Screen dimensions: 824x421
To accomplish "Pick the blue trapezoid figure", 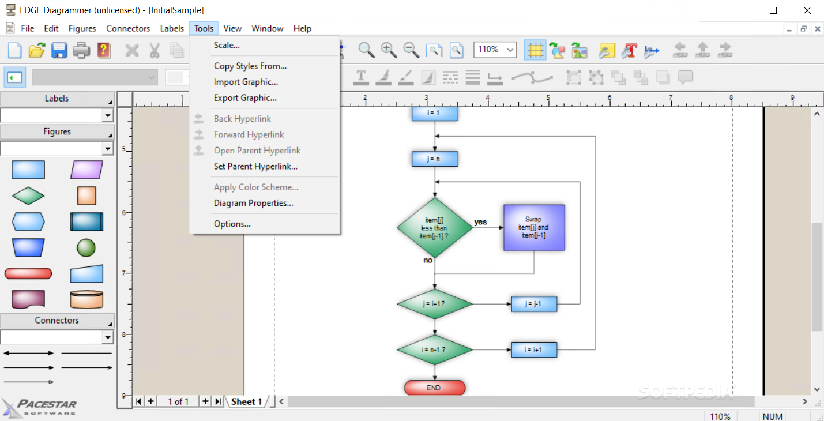I will 28,248.
